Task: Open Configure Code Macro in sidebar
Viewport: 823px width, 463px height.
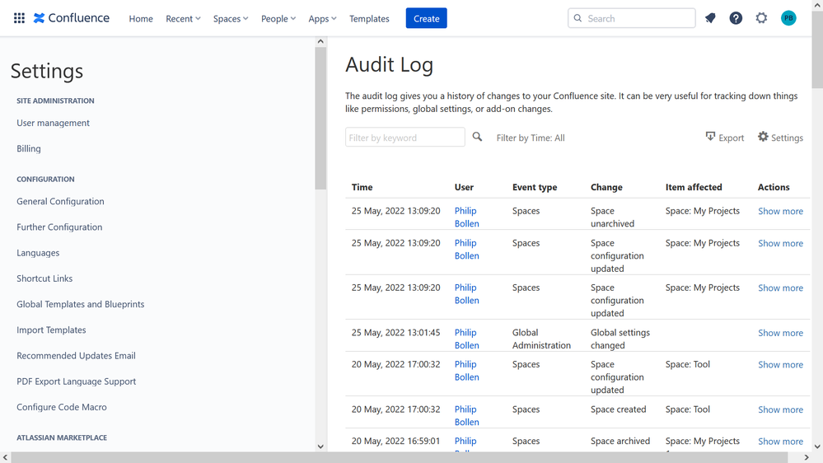Action: 62,407
